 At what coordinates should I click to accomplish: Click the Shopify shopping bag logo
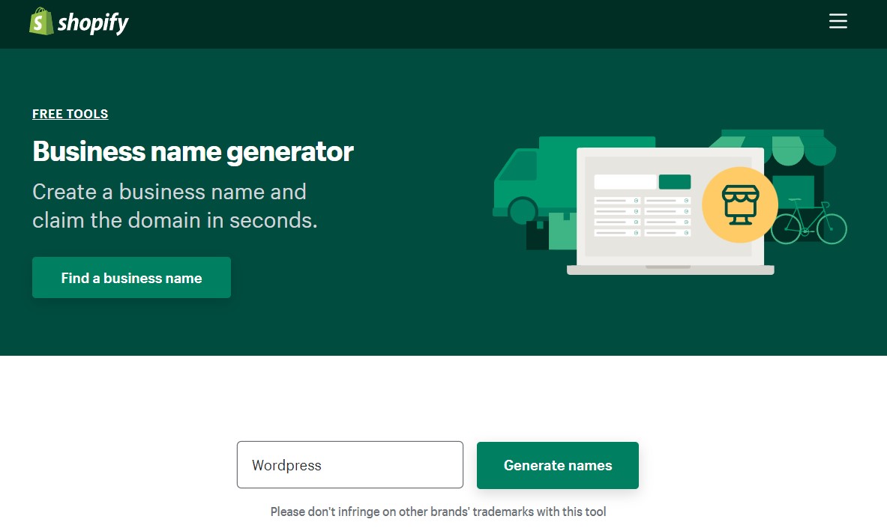point(39,21)
